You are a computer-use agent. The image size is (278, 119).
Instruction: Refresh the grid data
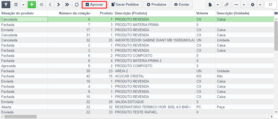(x=77, y=5)
